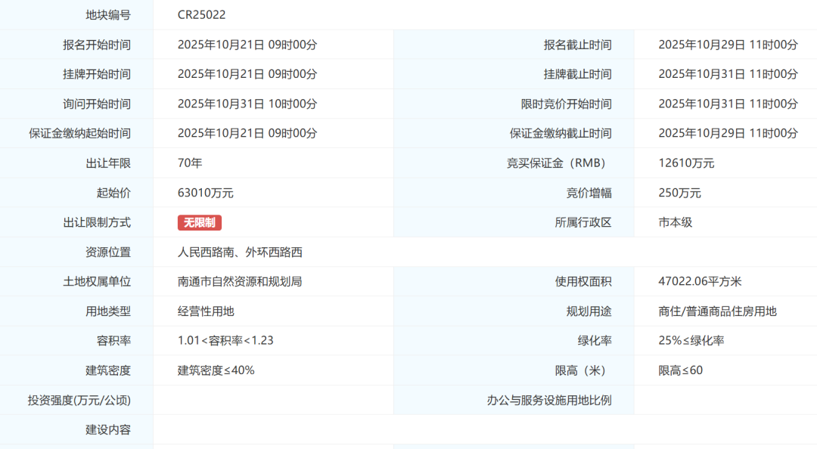
Task: Click the 容积率 row label
Action: coord(113,341)
